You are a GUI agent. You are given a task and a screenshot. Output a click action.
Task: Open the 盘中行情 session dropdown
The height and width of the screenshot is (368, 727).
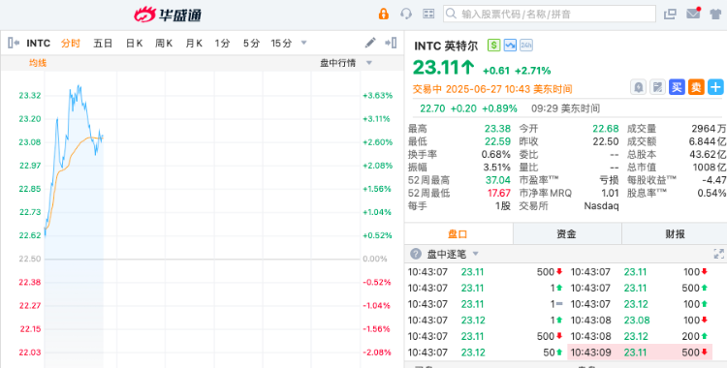(x=346, y=63)
